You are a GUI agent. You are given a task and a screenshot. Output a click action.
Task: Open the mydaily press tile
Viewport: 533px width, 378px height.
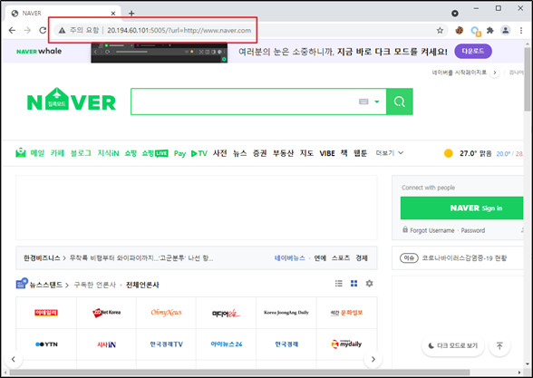(x=346, y=344)
